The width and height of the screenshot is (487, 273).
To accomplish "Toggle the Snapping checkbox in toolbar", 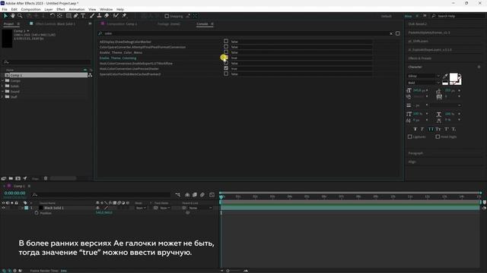I will (x=167, y=16).
